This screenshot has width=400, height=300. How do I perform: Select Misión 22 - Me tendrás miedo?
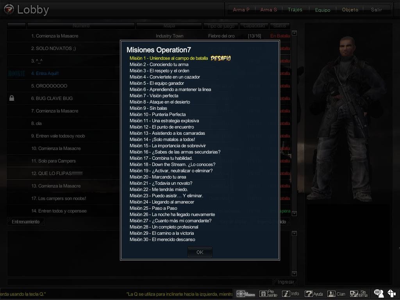pyautogui.click(x=159, y=189)
